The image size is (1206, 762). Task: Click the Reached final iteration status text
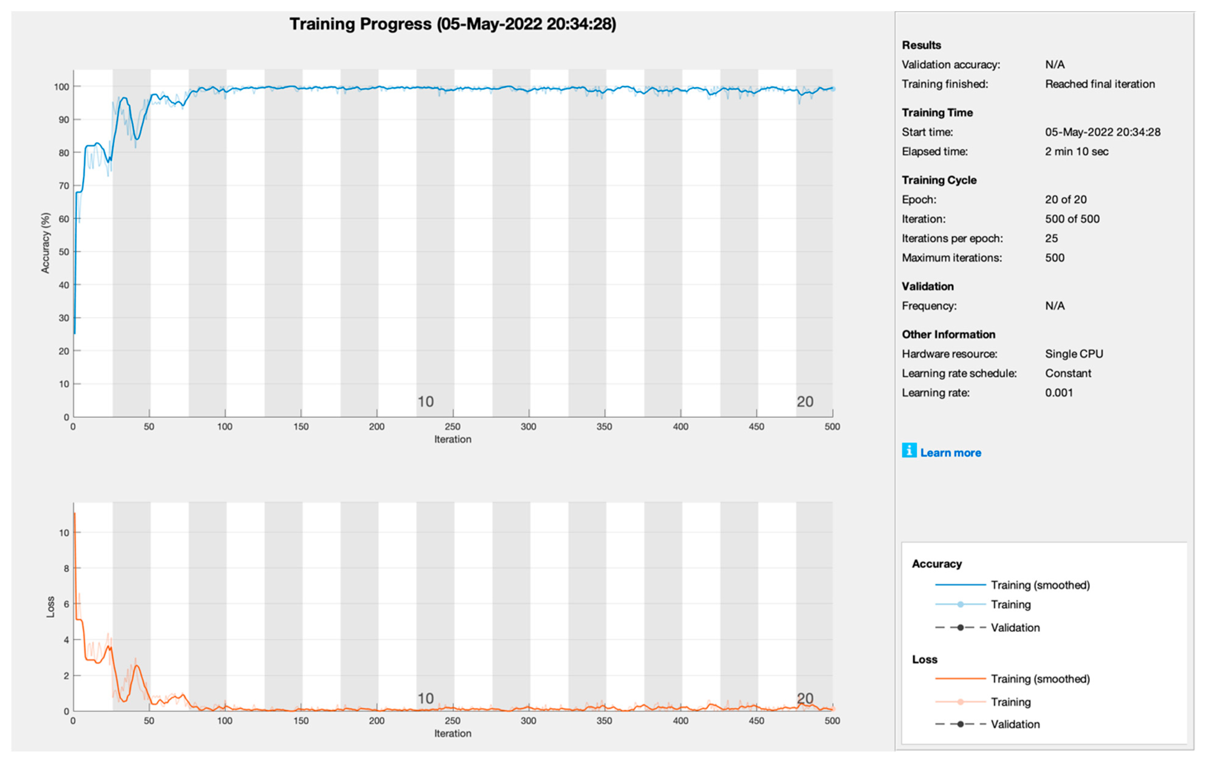(x=1099, y=84)
